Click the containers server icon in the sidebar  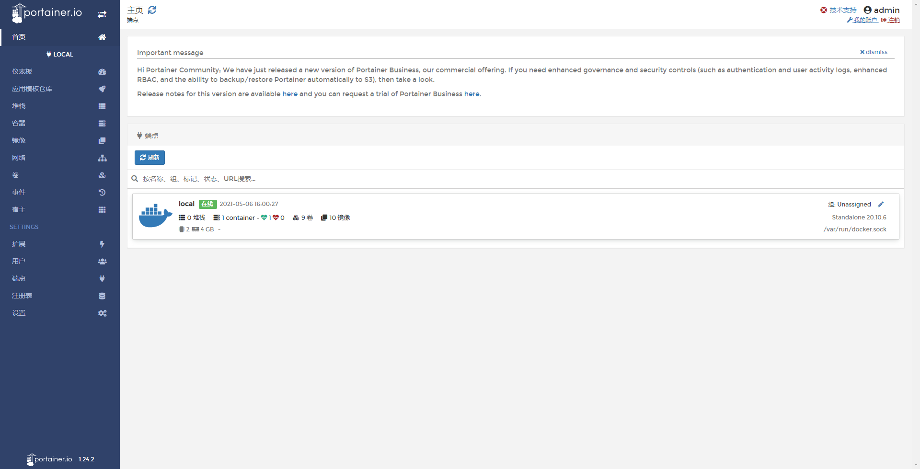point(102,124)
